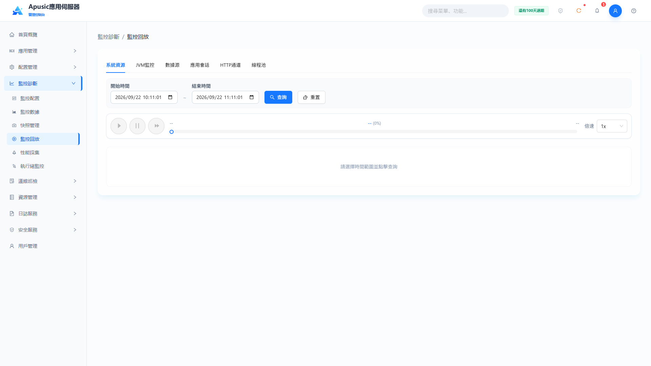Pause the monitoring replay
Viewport: 651px width, 366px height.
[x=137, y=126]
